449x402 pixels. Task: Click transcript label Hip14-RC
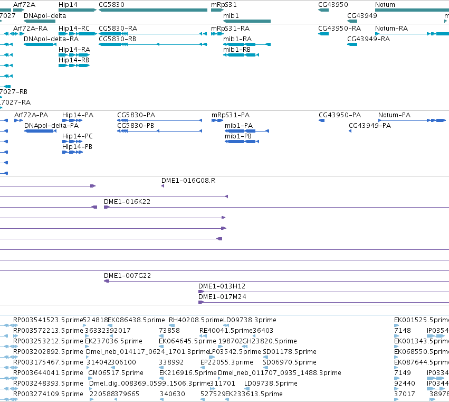pyautogui.click(x=74, y=29)
